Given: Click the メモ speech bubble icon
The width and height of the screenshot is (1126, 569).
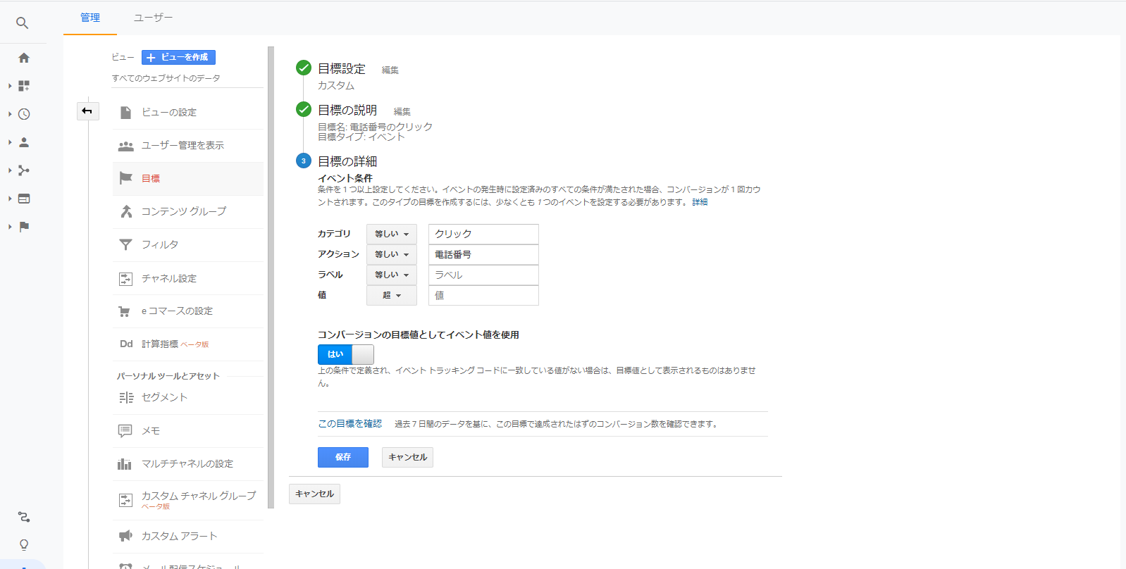Looking at the screenshot, I should pyautogui.click(x=125, y=431).
